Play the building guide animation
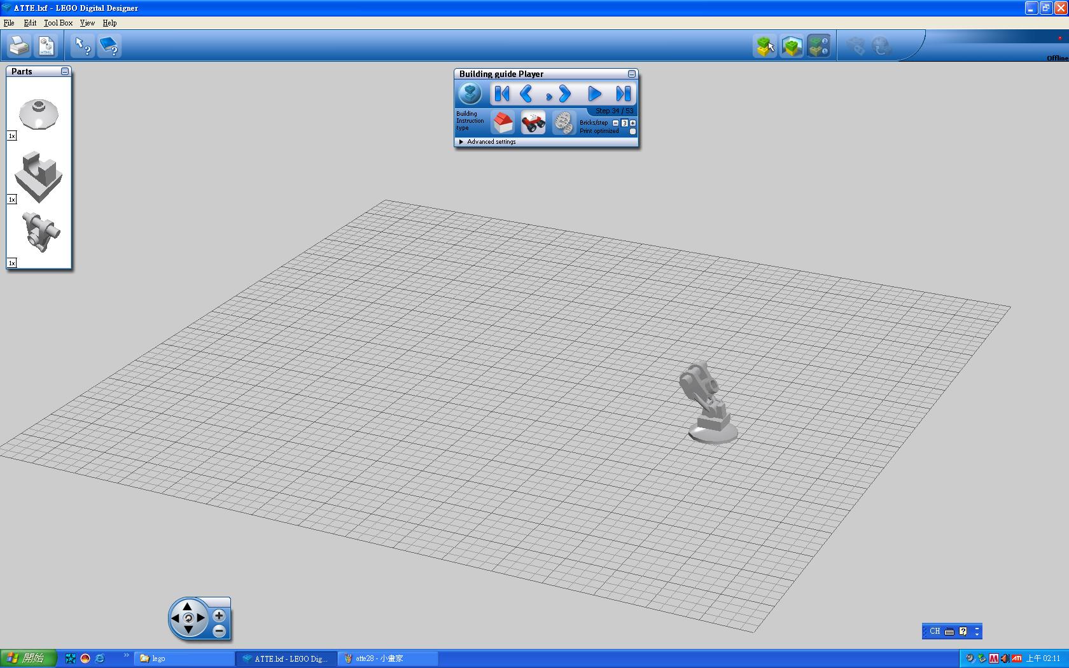Screen dimensions: 1069x668 pyautogui.click(x=594, y=94)
